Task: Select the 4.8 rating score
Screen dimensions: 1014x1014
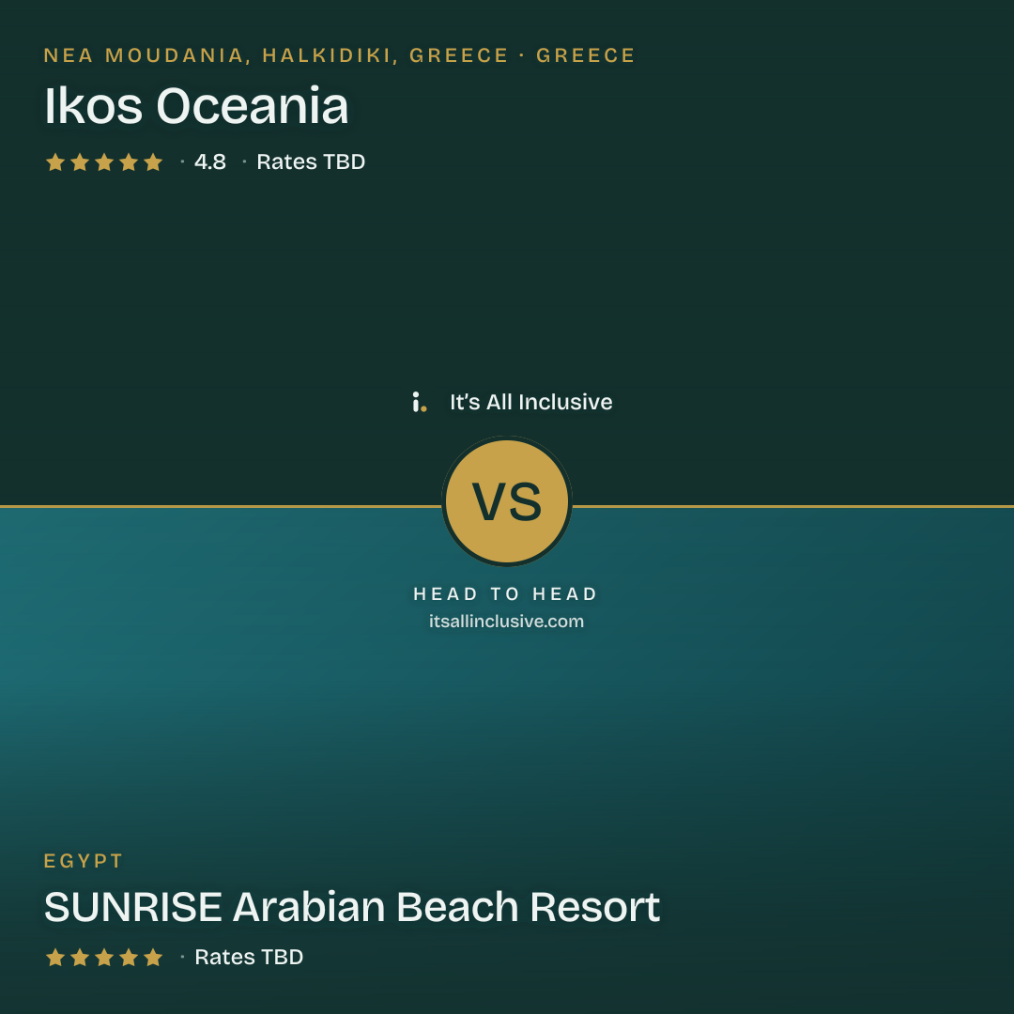Action: pos(210,161)
